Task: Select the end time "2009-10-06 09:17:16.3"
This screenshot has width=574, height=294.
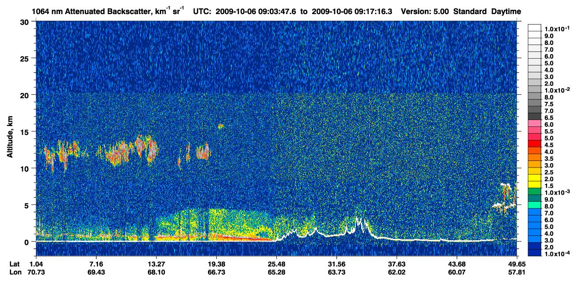Action: pyautogui.click(x=352, y=11)
